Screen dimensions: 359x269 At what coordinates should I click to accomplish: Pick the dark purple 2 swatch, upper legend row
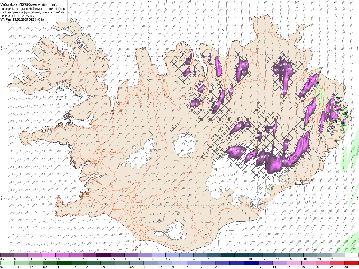(103, 255)
